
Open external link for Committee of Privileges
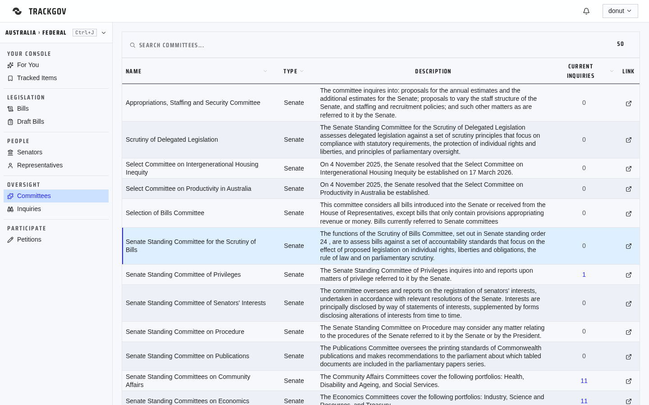629,275
